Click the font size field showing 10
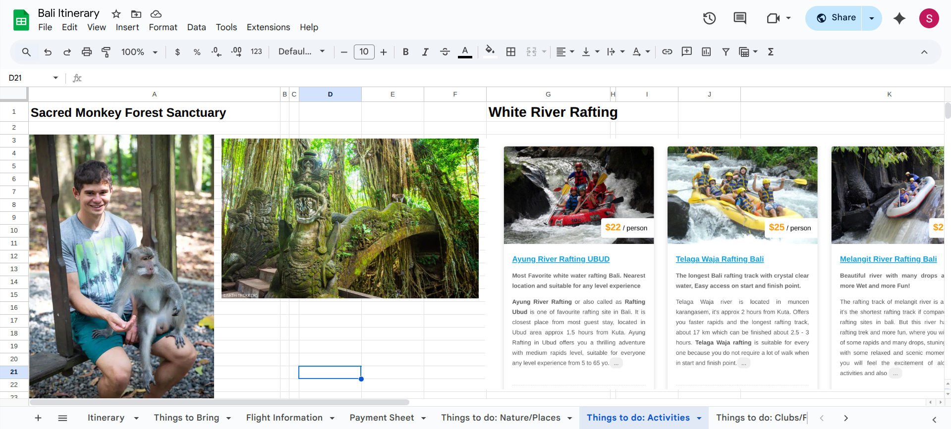951x429 pixels. (x=364, y=51)
